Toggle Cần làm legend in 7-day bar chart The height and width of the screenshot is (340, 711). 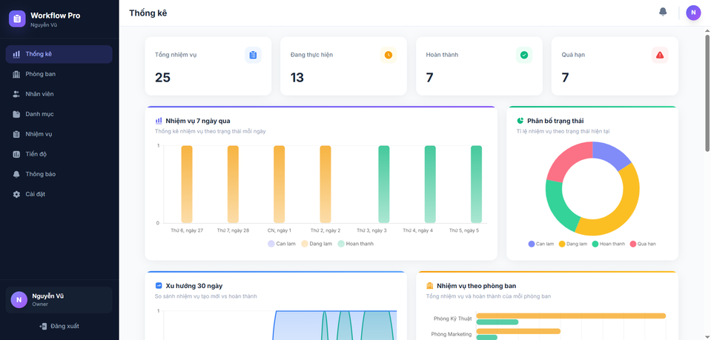(x=281, y=244)
